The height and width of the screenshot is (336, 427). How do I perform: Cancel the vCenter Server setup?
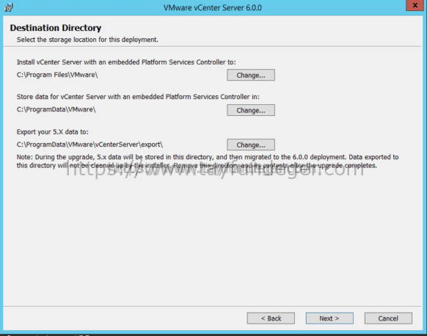[388, 318]
